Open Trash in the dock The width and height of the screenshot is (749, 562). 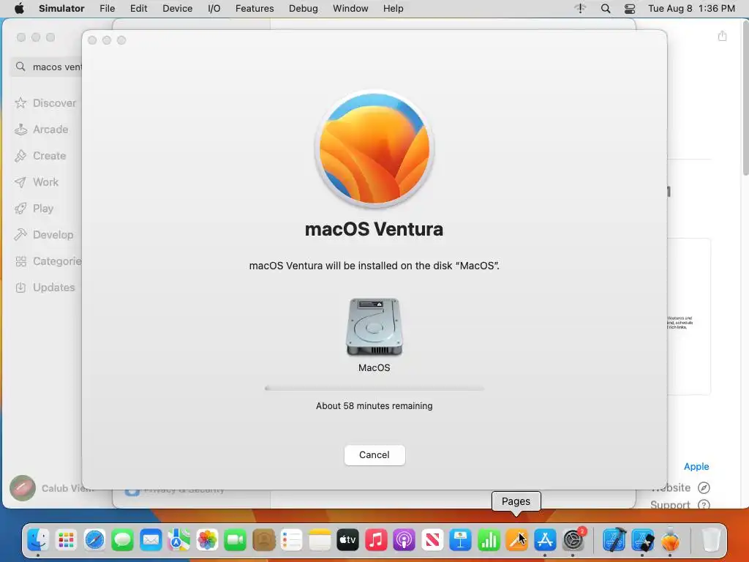coord(711,541)
